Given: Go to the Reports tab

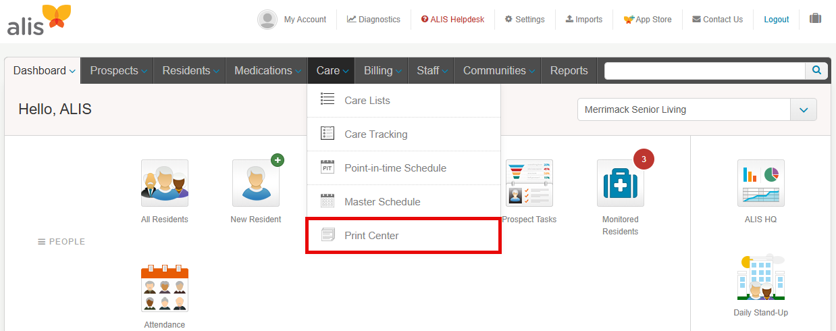Looking at the screenshot, I should point(569,71).
